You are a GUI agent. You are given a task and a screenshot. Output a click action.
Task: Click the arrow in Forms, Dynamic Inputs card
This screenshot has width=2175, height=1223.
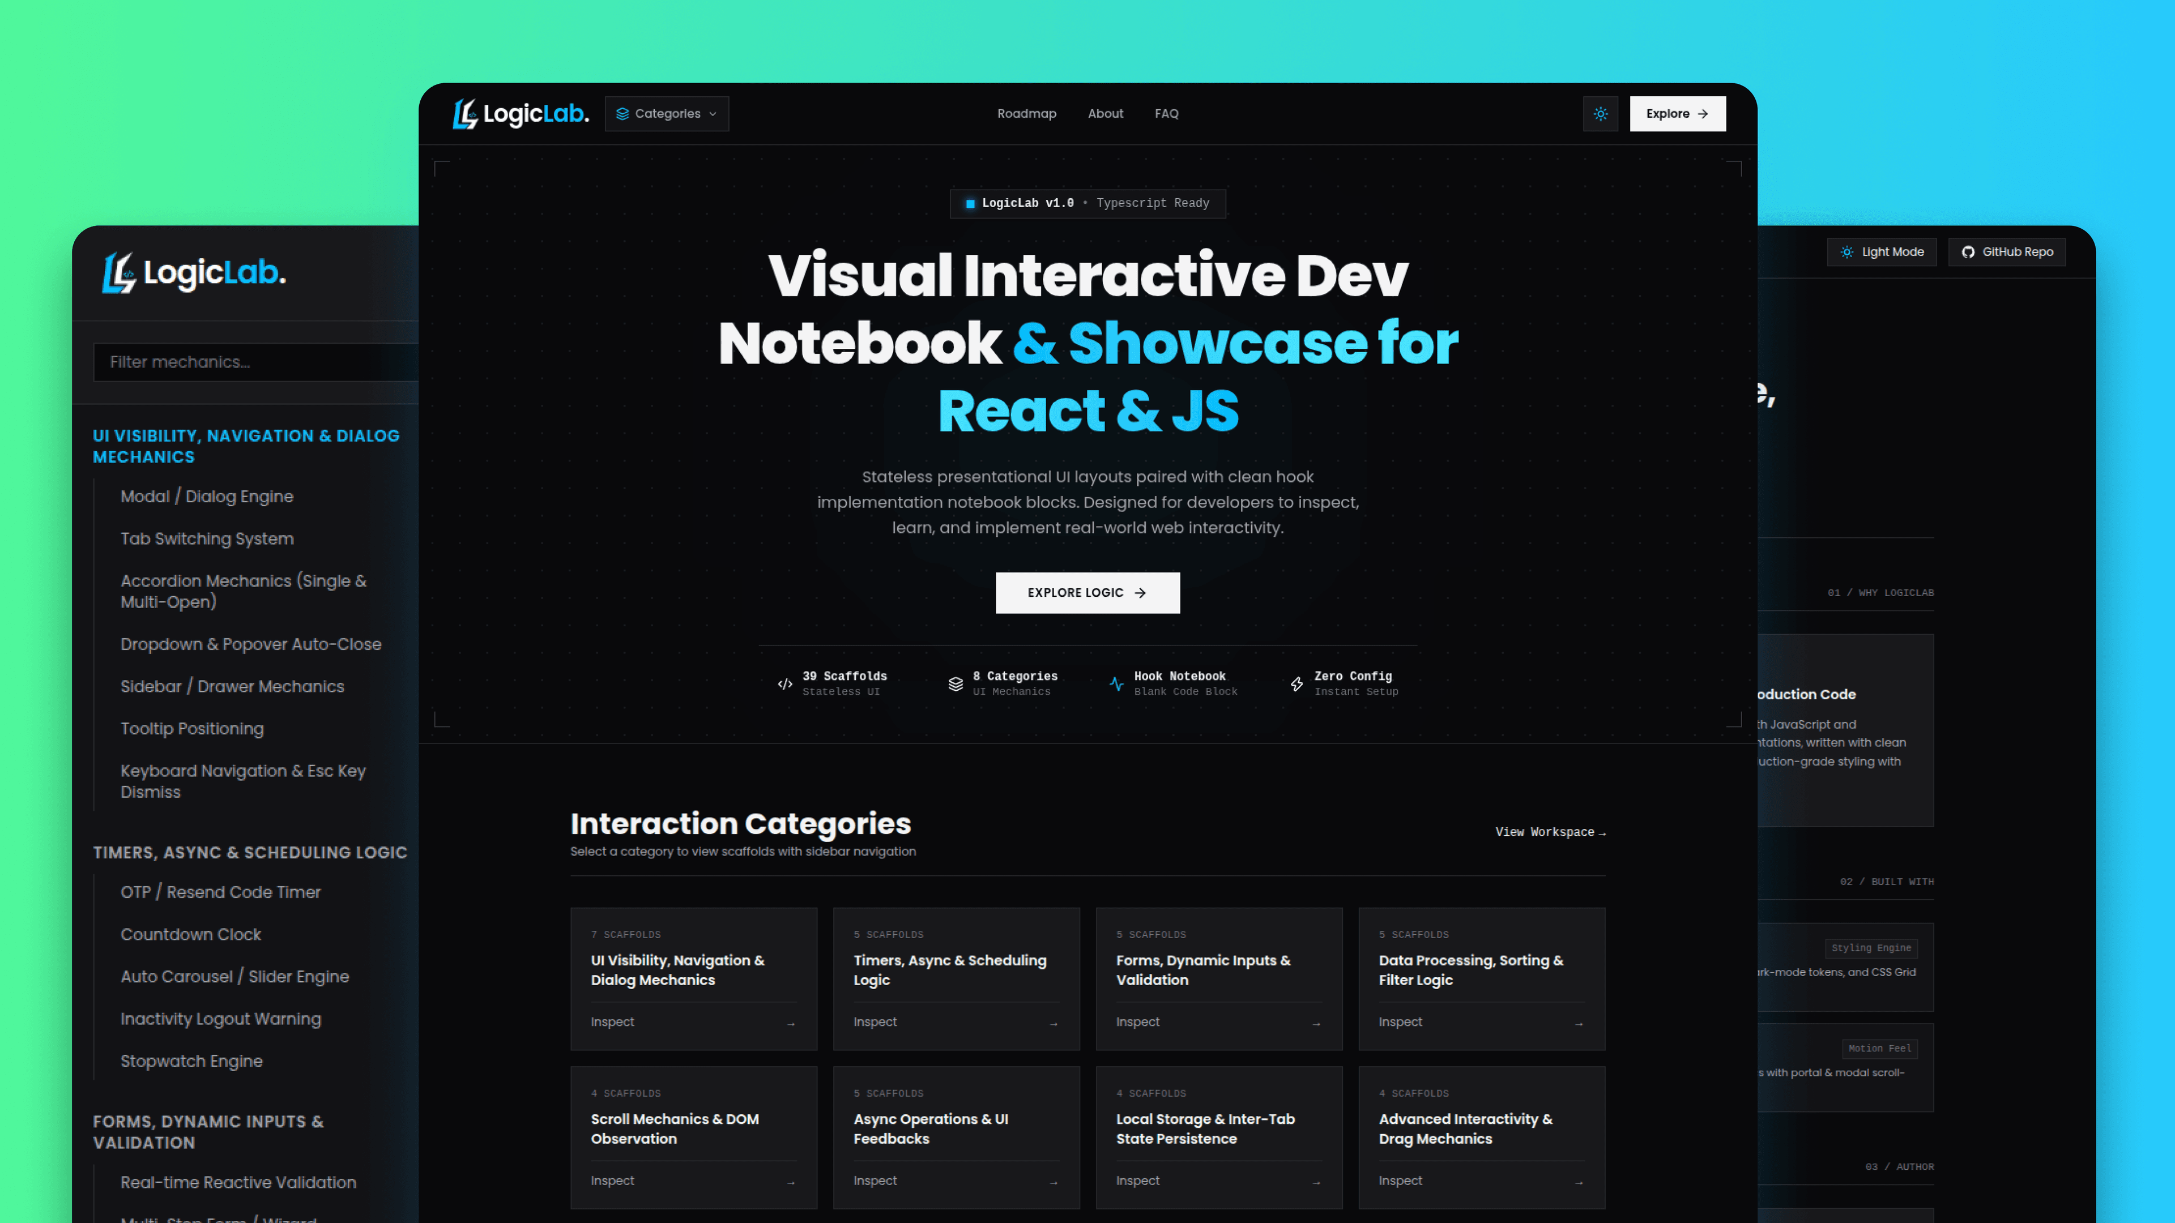1316,1024
